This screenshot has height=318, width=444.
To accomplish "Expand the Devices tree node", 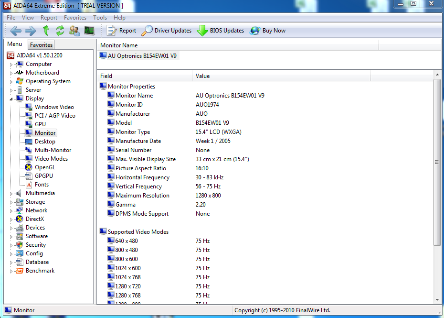I will 11,228.
